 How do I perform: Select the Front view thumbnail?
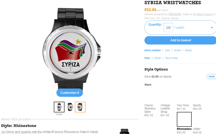(x=59, y=107)
